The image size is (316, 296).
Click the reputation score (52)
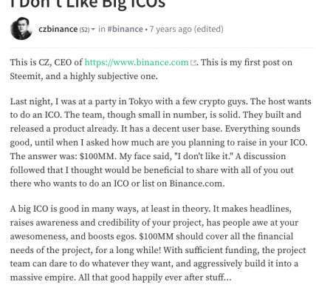tap(84, 30)
